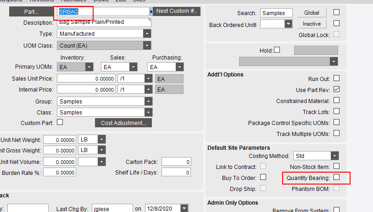
Task: Open the Costing Method dropdown
Action: point(335,156)
